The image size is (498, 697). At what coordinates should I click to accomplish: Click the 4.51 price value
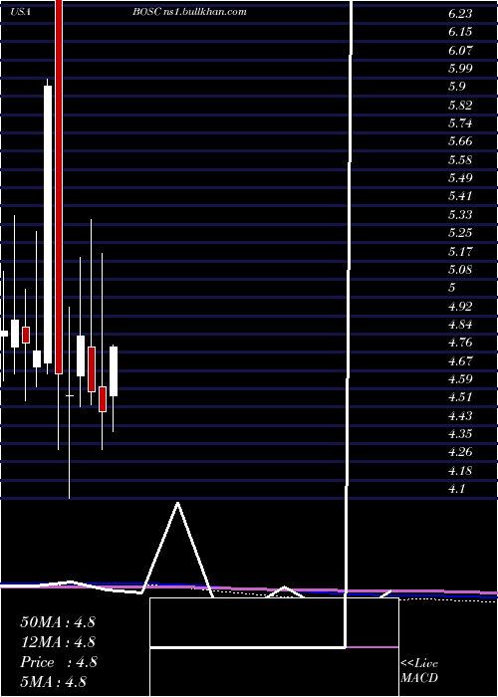pyautogui.click(x=460, y=397)
